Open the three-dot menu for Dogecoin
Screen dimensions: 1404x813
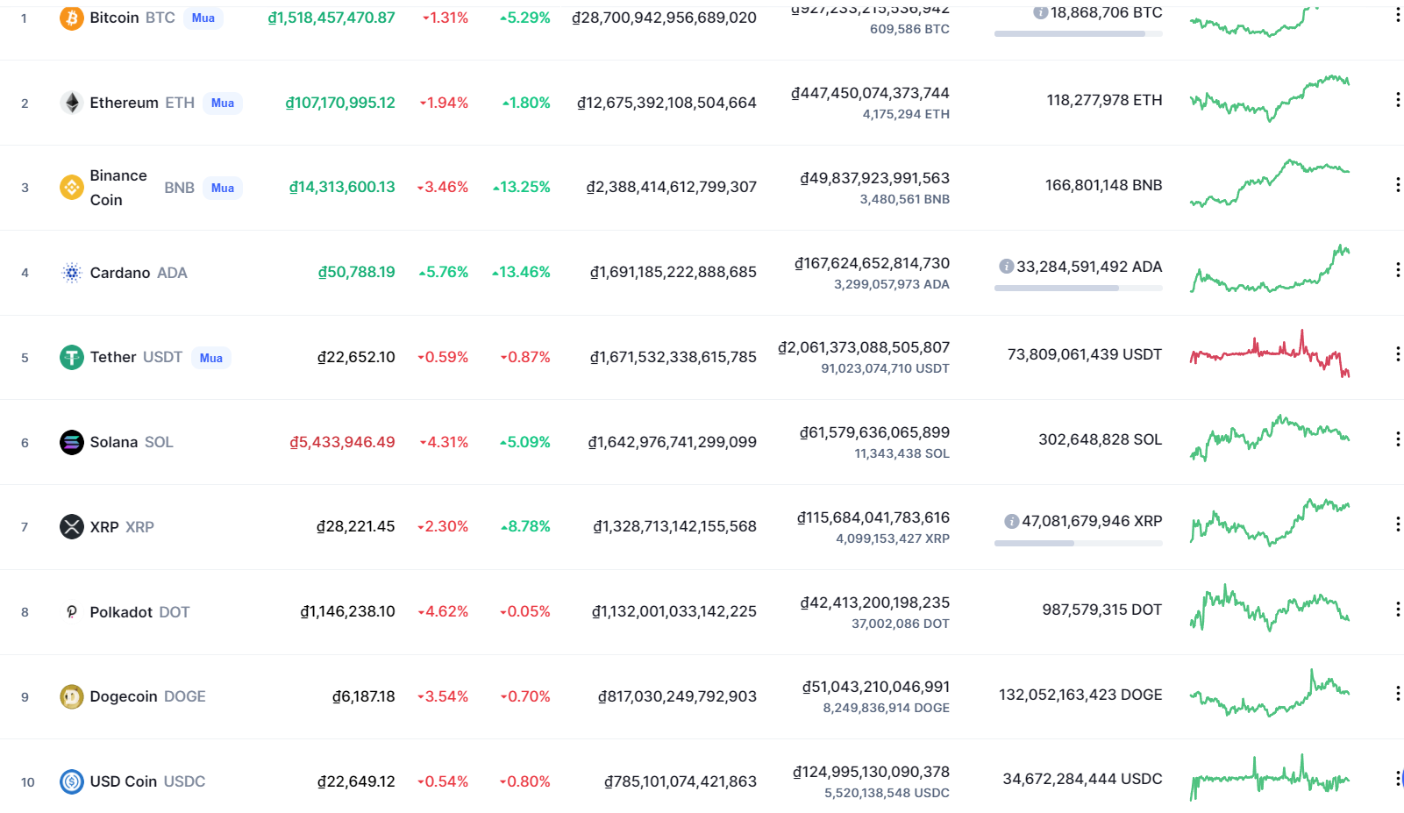point(1397,694)
